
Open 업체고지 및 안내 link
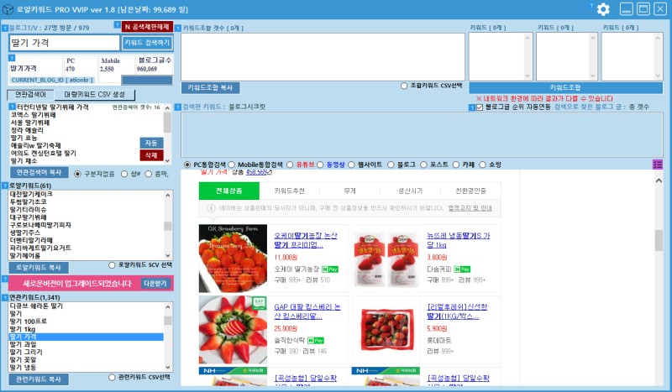coord(470,208)
